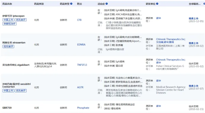Open Chinook Therapeutics link in zigakibart row
The width and height of the screenshot is (205, 113).
point(171,60)
